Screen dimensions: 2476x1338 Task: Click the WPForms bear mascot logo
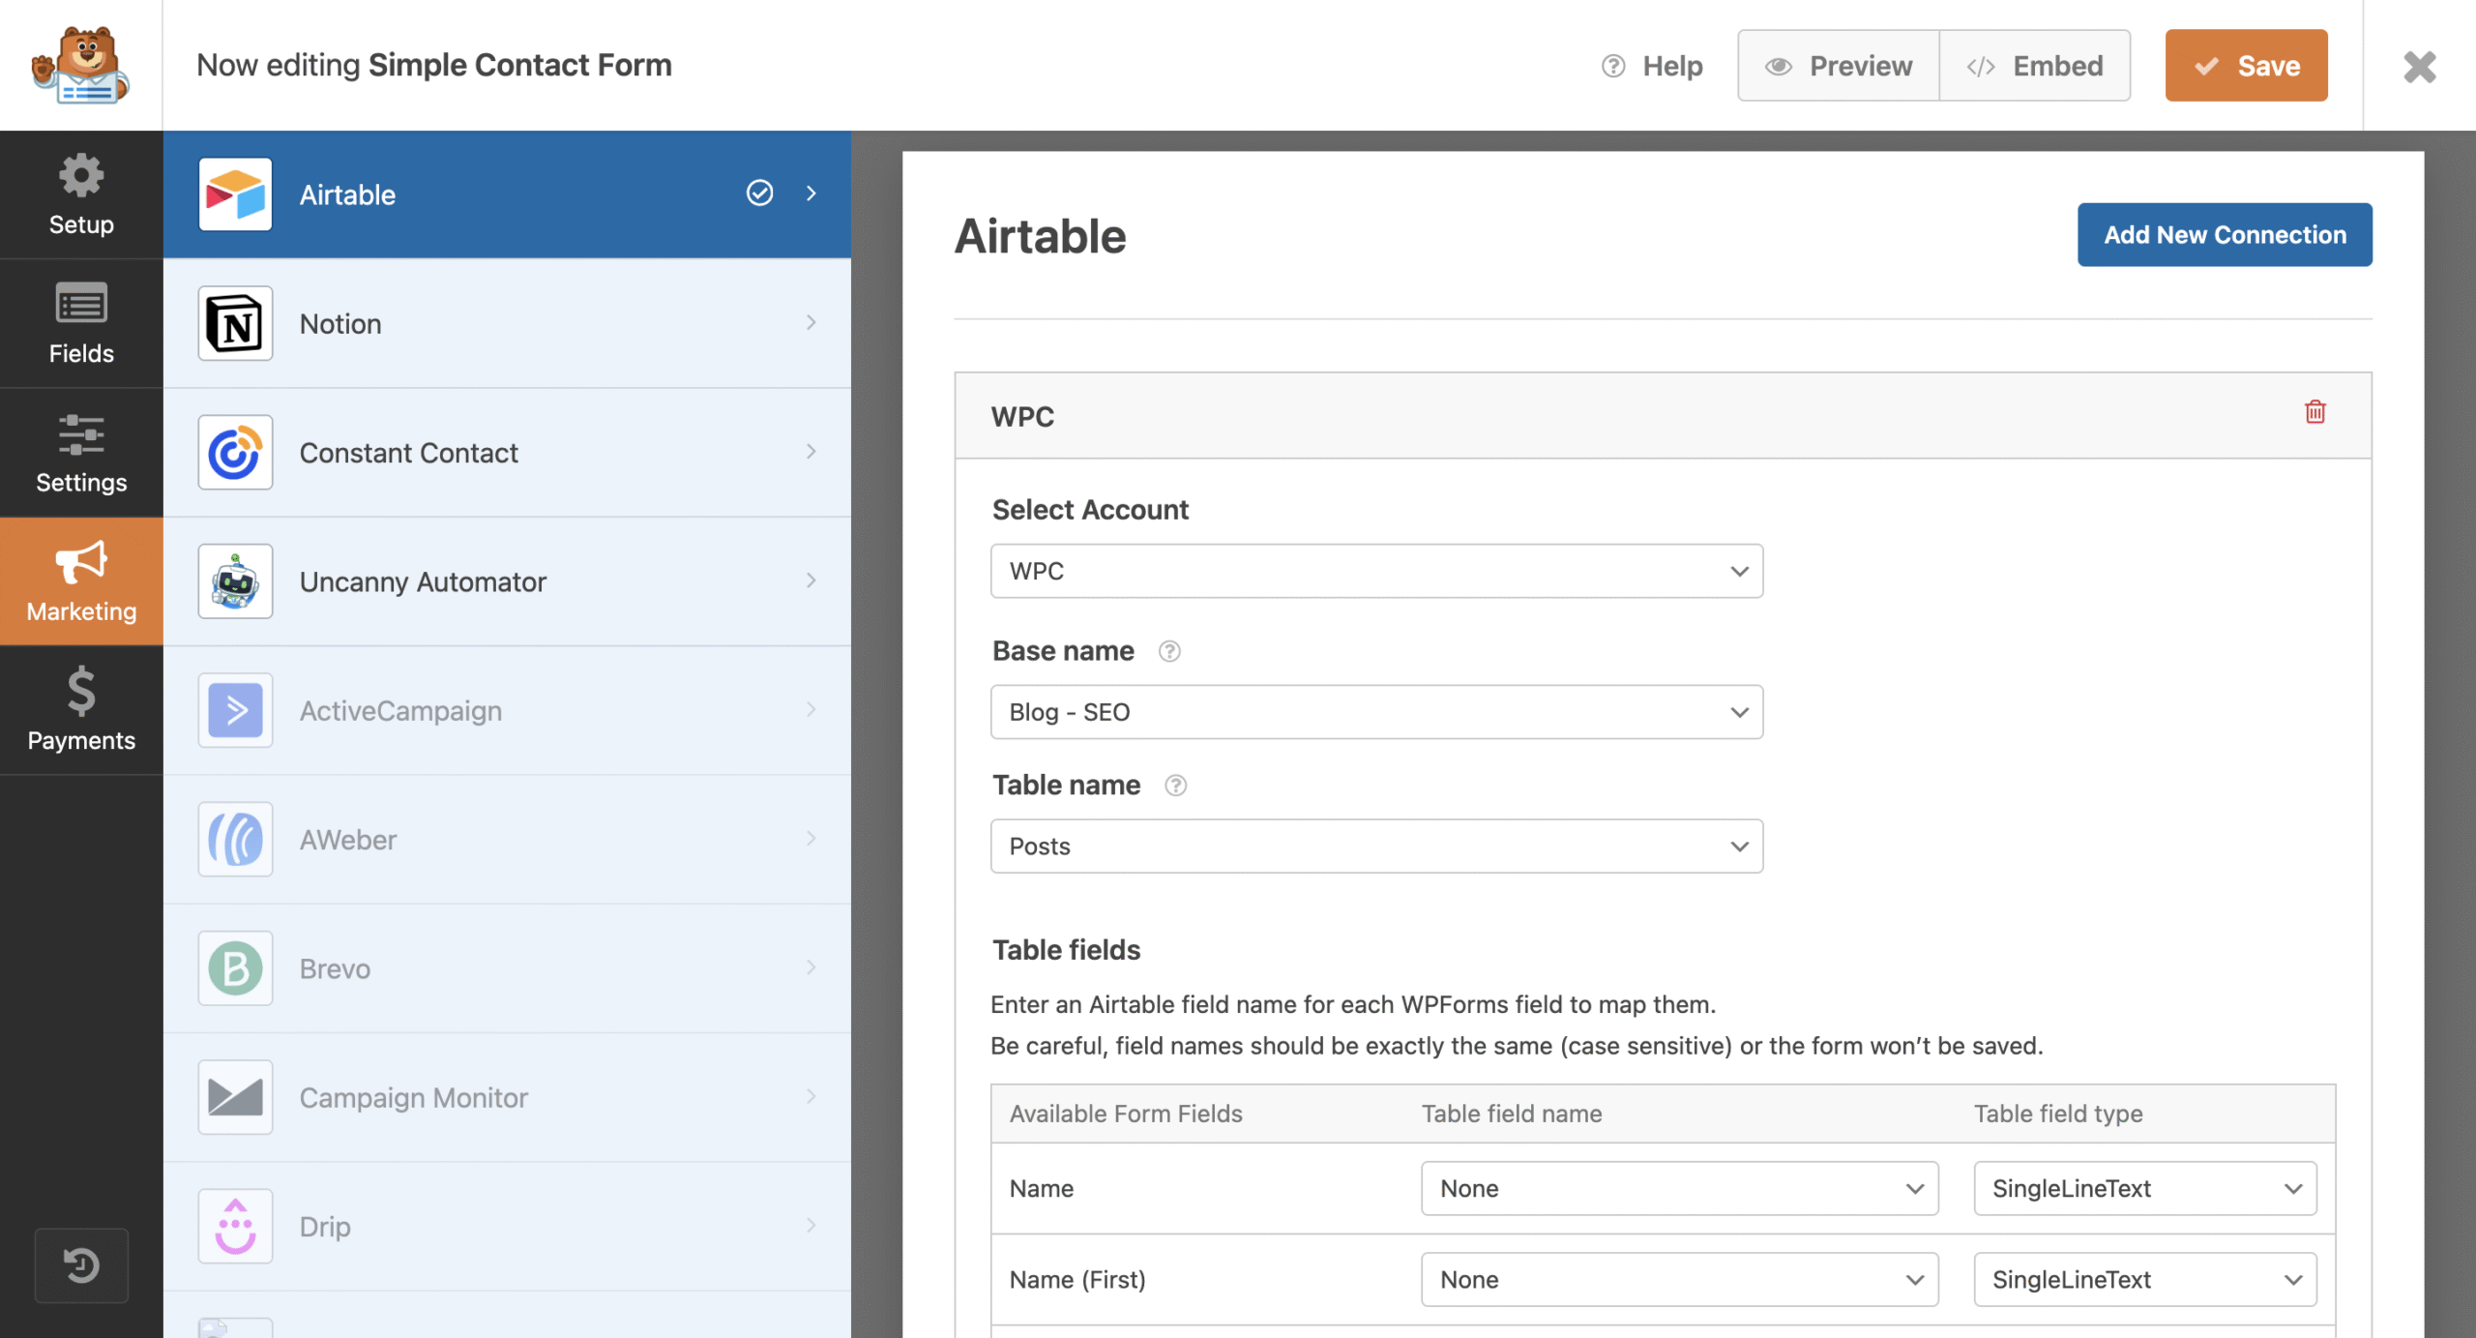coord(81,65)
